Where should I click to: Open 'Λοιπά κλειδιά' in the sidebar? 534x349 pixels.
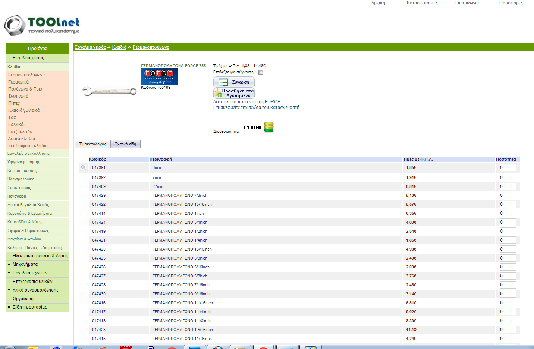click(22, 139)
